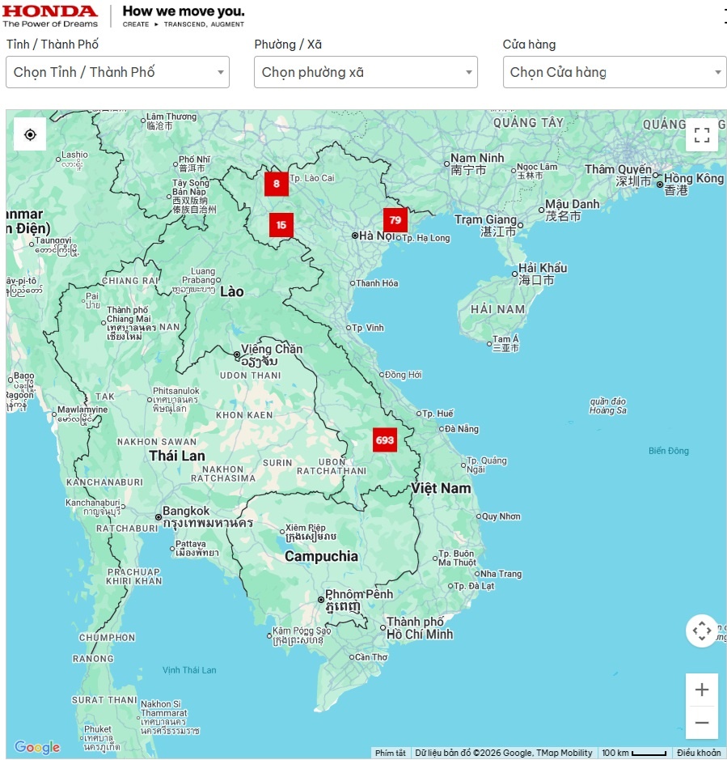Viewport: 727px width, 760px height.
Task: Open the Google logo link on map
Action: pyautogui.click(x=37, y=747)
